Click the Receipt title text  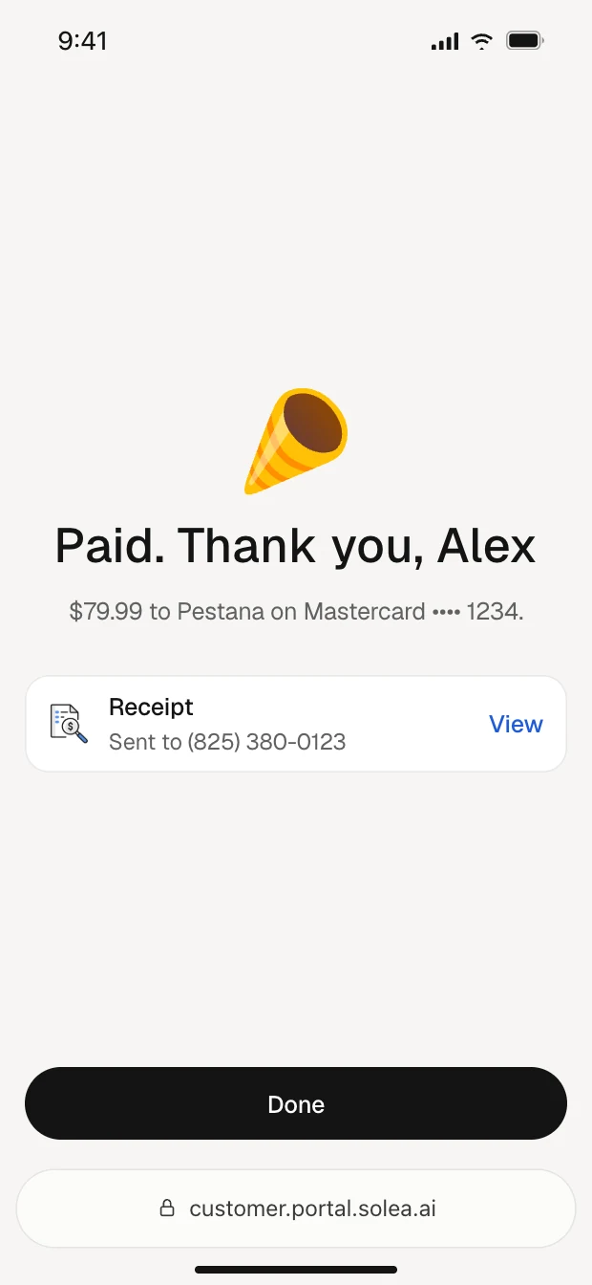tap(151, 708)
